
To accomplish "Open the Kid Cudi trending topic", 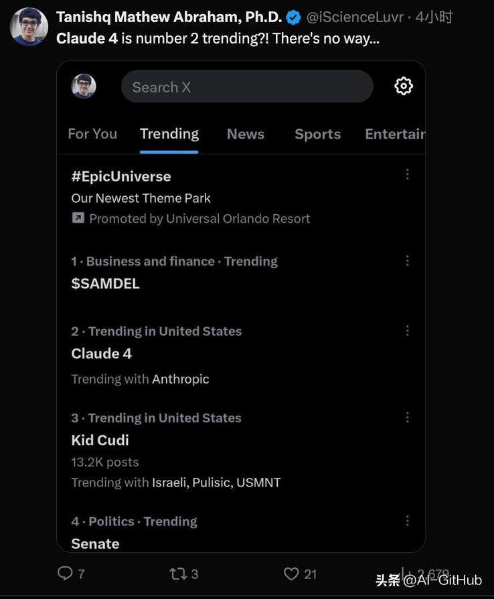I will pos(100,440).
